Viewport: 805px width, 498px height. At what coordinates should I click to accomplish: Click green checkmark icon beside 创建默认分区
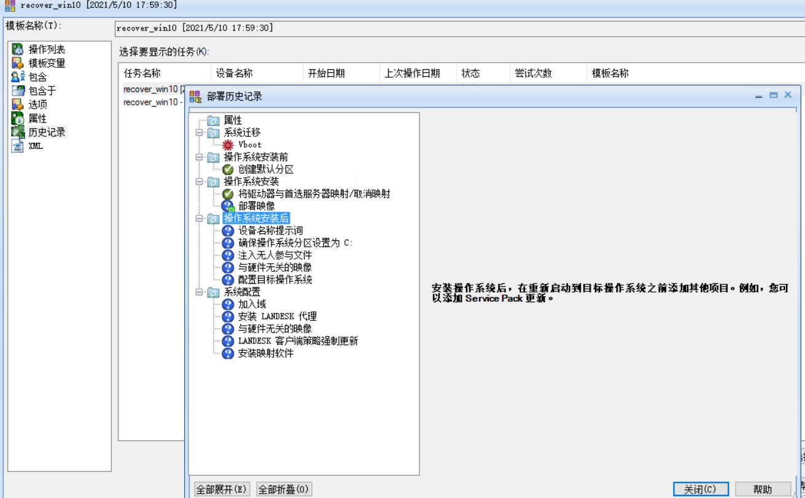pyautogui.click(x=228, y=169)
